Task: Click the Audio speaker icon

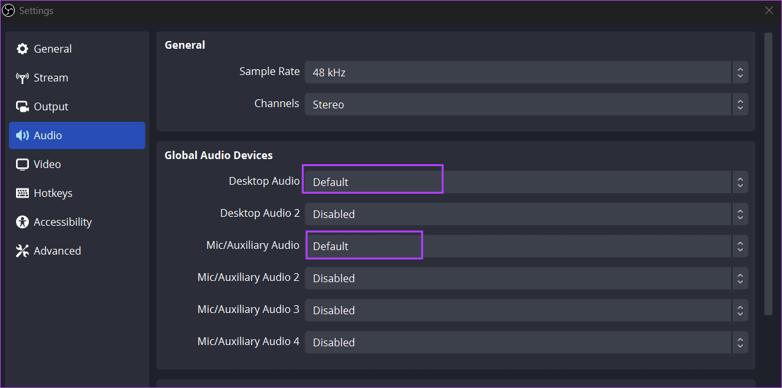Action: click(22, 136)
